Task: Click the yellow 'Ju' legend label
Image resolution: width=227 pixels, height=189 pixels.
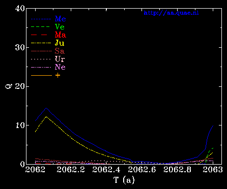Action: tap(60, 43)
